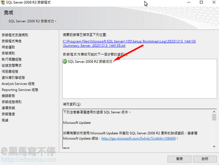This screenshot has width=219, height=165.
Task: Maximize the installer window
Action: [x=201, y=2]
